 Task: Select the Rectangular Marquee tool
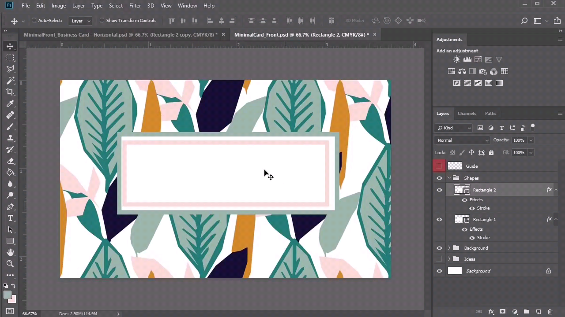coord(10,58)
